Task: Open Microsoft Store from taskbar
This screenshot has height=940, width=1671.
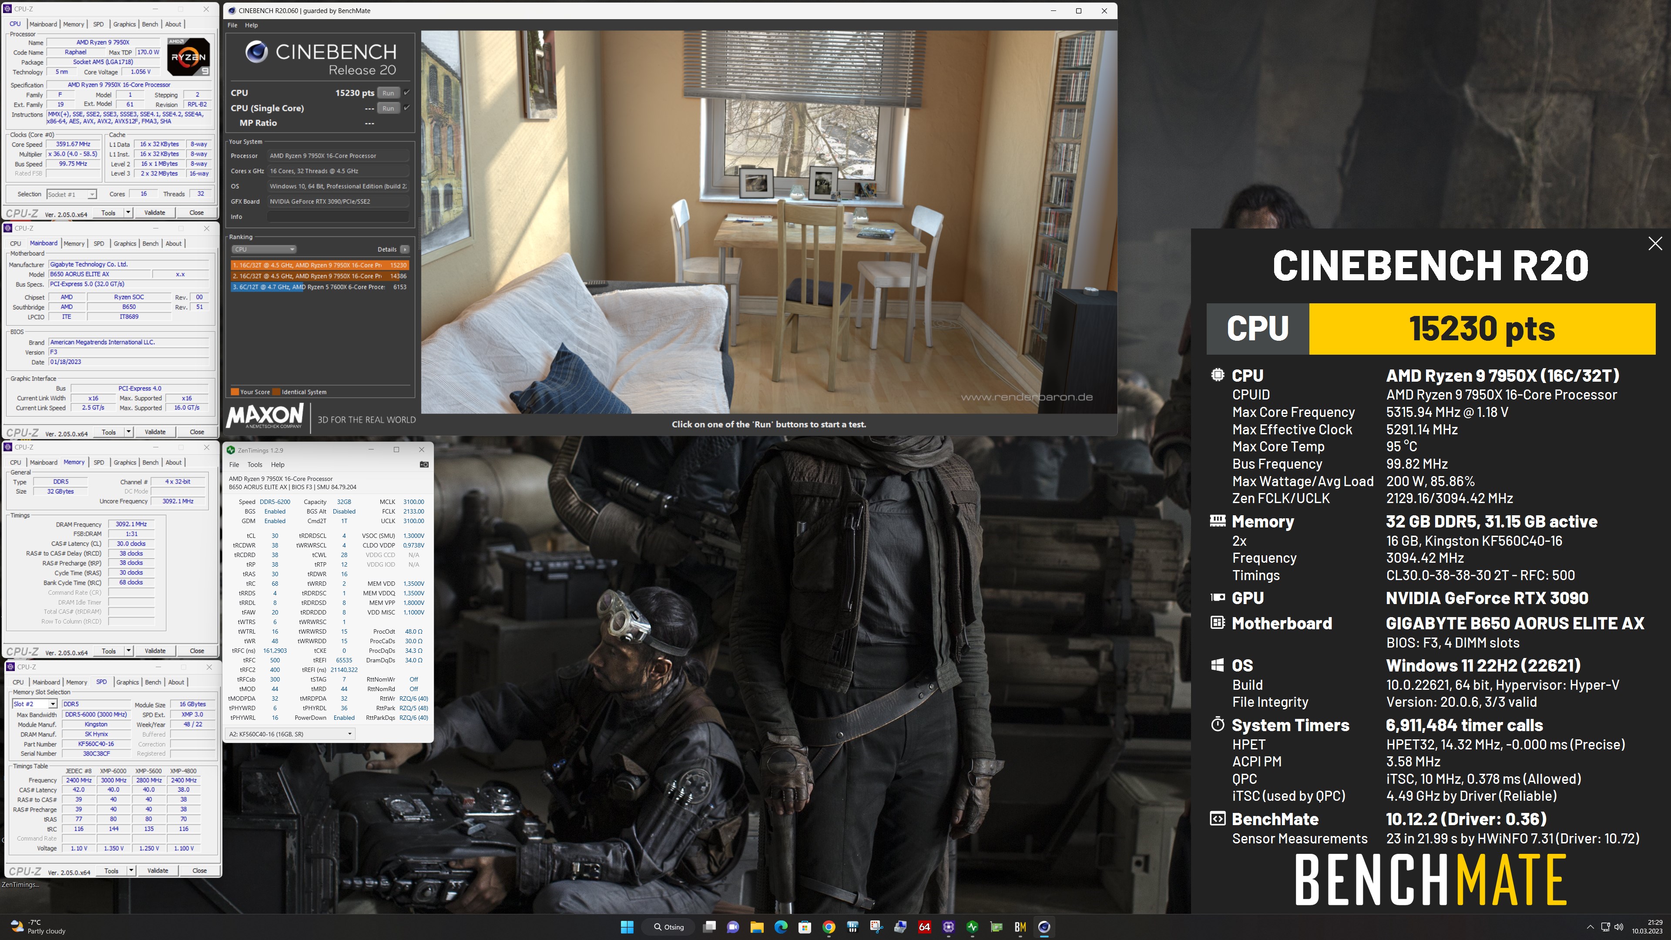Action: point(805,927)
